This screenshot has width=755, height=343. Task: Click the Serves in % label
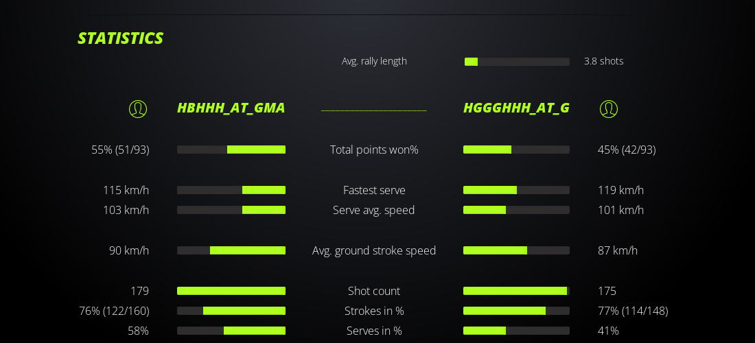374,331
